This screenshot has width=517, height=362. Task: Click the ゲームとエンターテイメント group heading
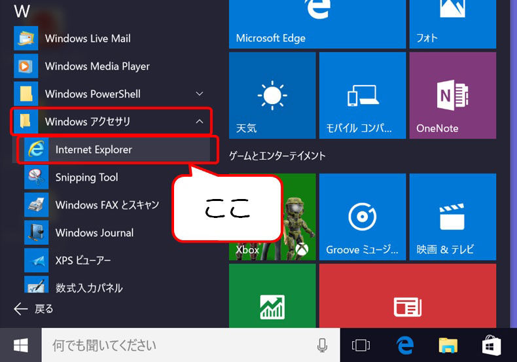click(x=277, y=156)
